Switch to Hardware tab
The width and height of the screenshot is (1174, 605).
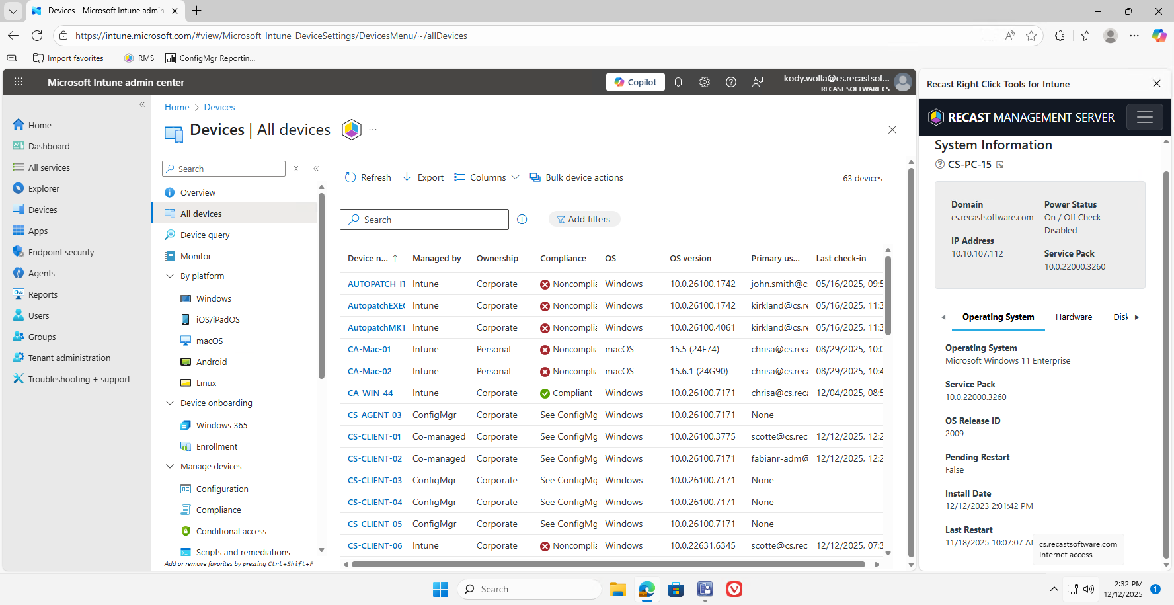pos(1074,317)
